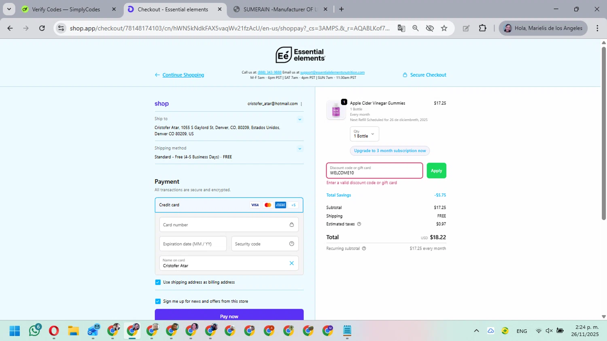
Task: Click the Continue Shopping link
Action: pyautogui.click(x=183, y=75)
